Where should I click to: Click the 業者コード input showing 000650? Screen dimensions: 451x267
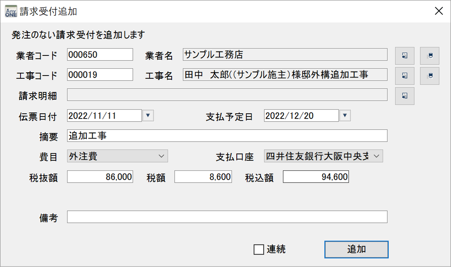[x=100, y=55]
